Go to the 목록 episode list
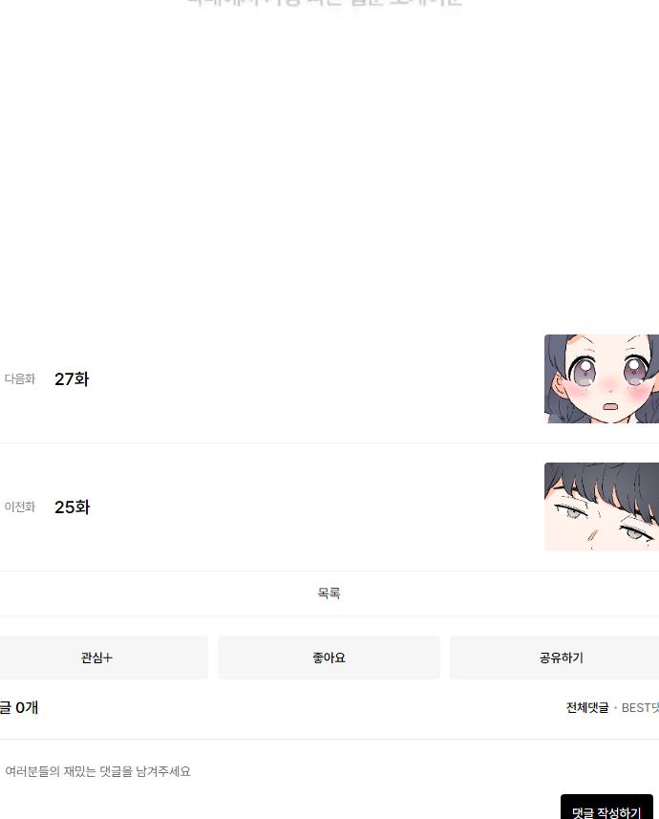Image resolution: width=659 pixels, height=819 pixels. [x=329, y=593]
